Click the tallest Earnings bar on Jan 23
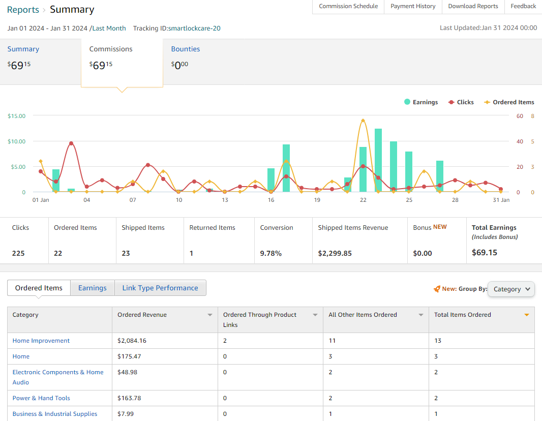542x421 pixels. (x=378, y=160)
